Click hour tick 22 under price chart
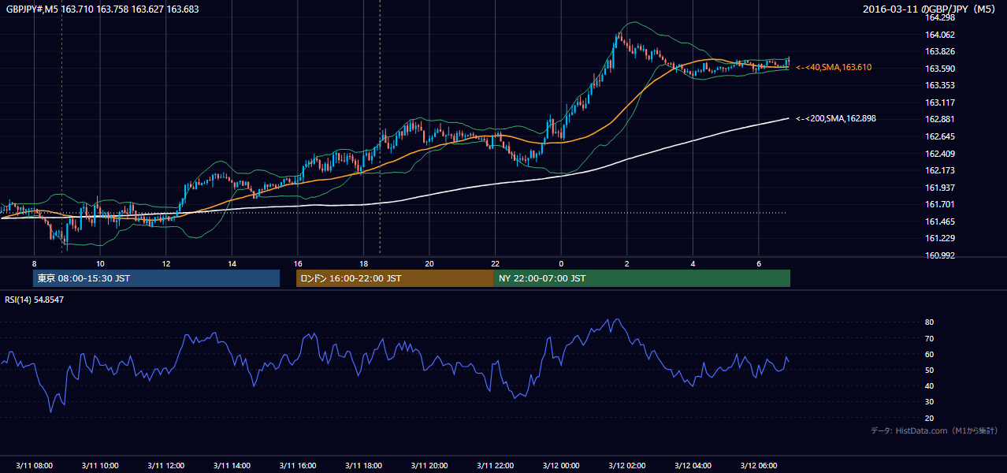Screen dimensions: 1007x473 click(495, 263)
